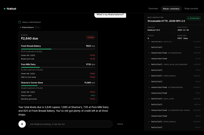Image resolution: width=204 pixels, height=135 pixels.
Task: Open the resources/read ui://nukkad/cart log entry
Action: point(174,53)
